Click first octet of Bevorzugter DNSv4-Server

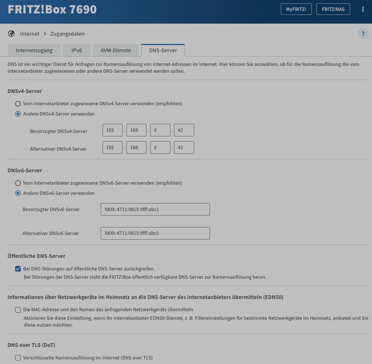click(x=112, y=130)
